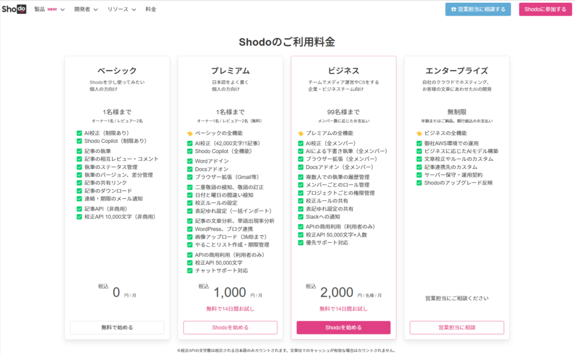575x354 pixels.
Task: Click ビジネスに応じたAIモデル構築 feature text
Action: pyautogui.click(x=462, y=151)
